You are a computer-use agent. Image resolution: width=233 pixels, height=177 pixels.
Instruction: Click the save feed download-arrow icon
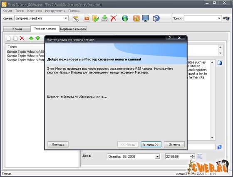click(x=105, y=19)
